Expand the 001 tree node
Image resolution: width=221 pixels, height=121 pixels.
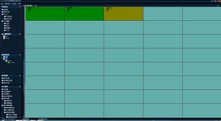coord(2,57)
